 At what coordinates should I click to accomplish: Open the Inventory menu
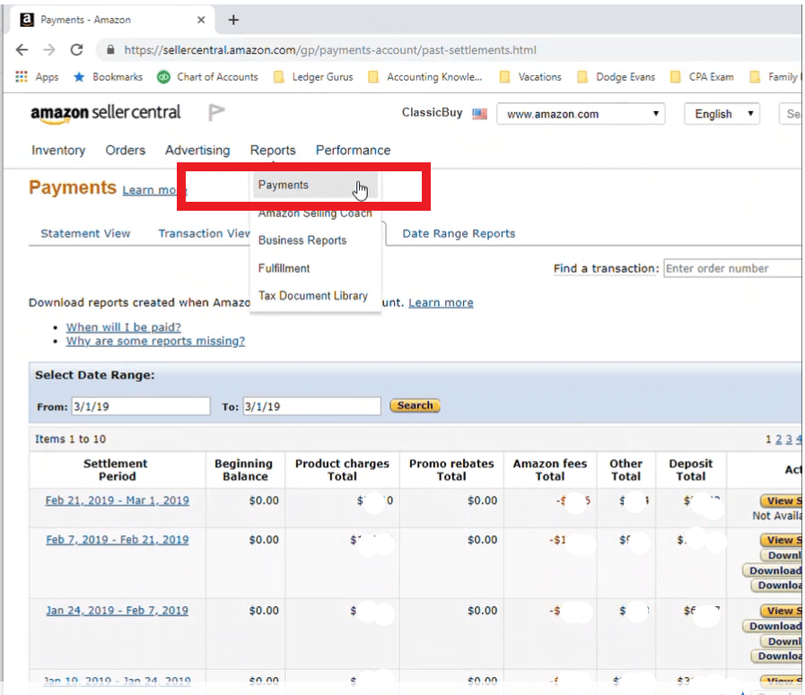[58, 151]
